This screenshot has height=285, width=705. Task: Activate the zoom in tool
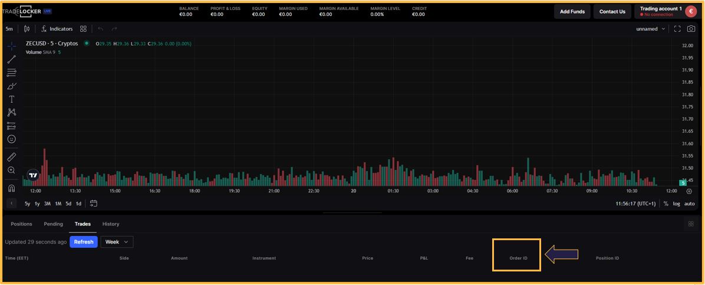tap(12, 170)
